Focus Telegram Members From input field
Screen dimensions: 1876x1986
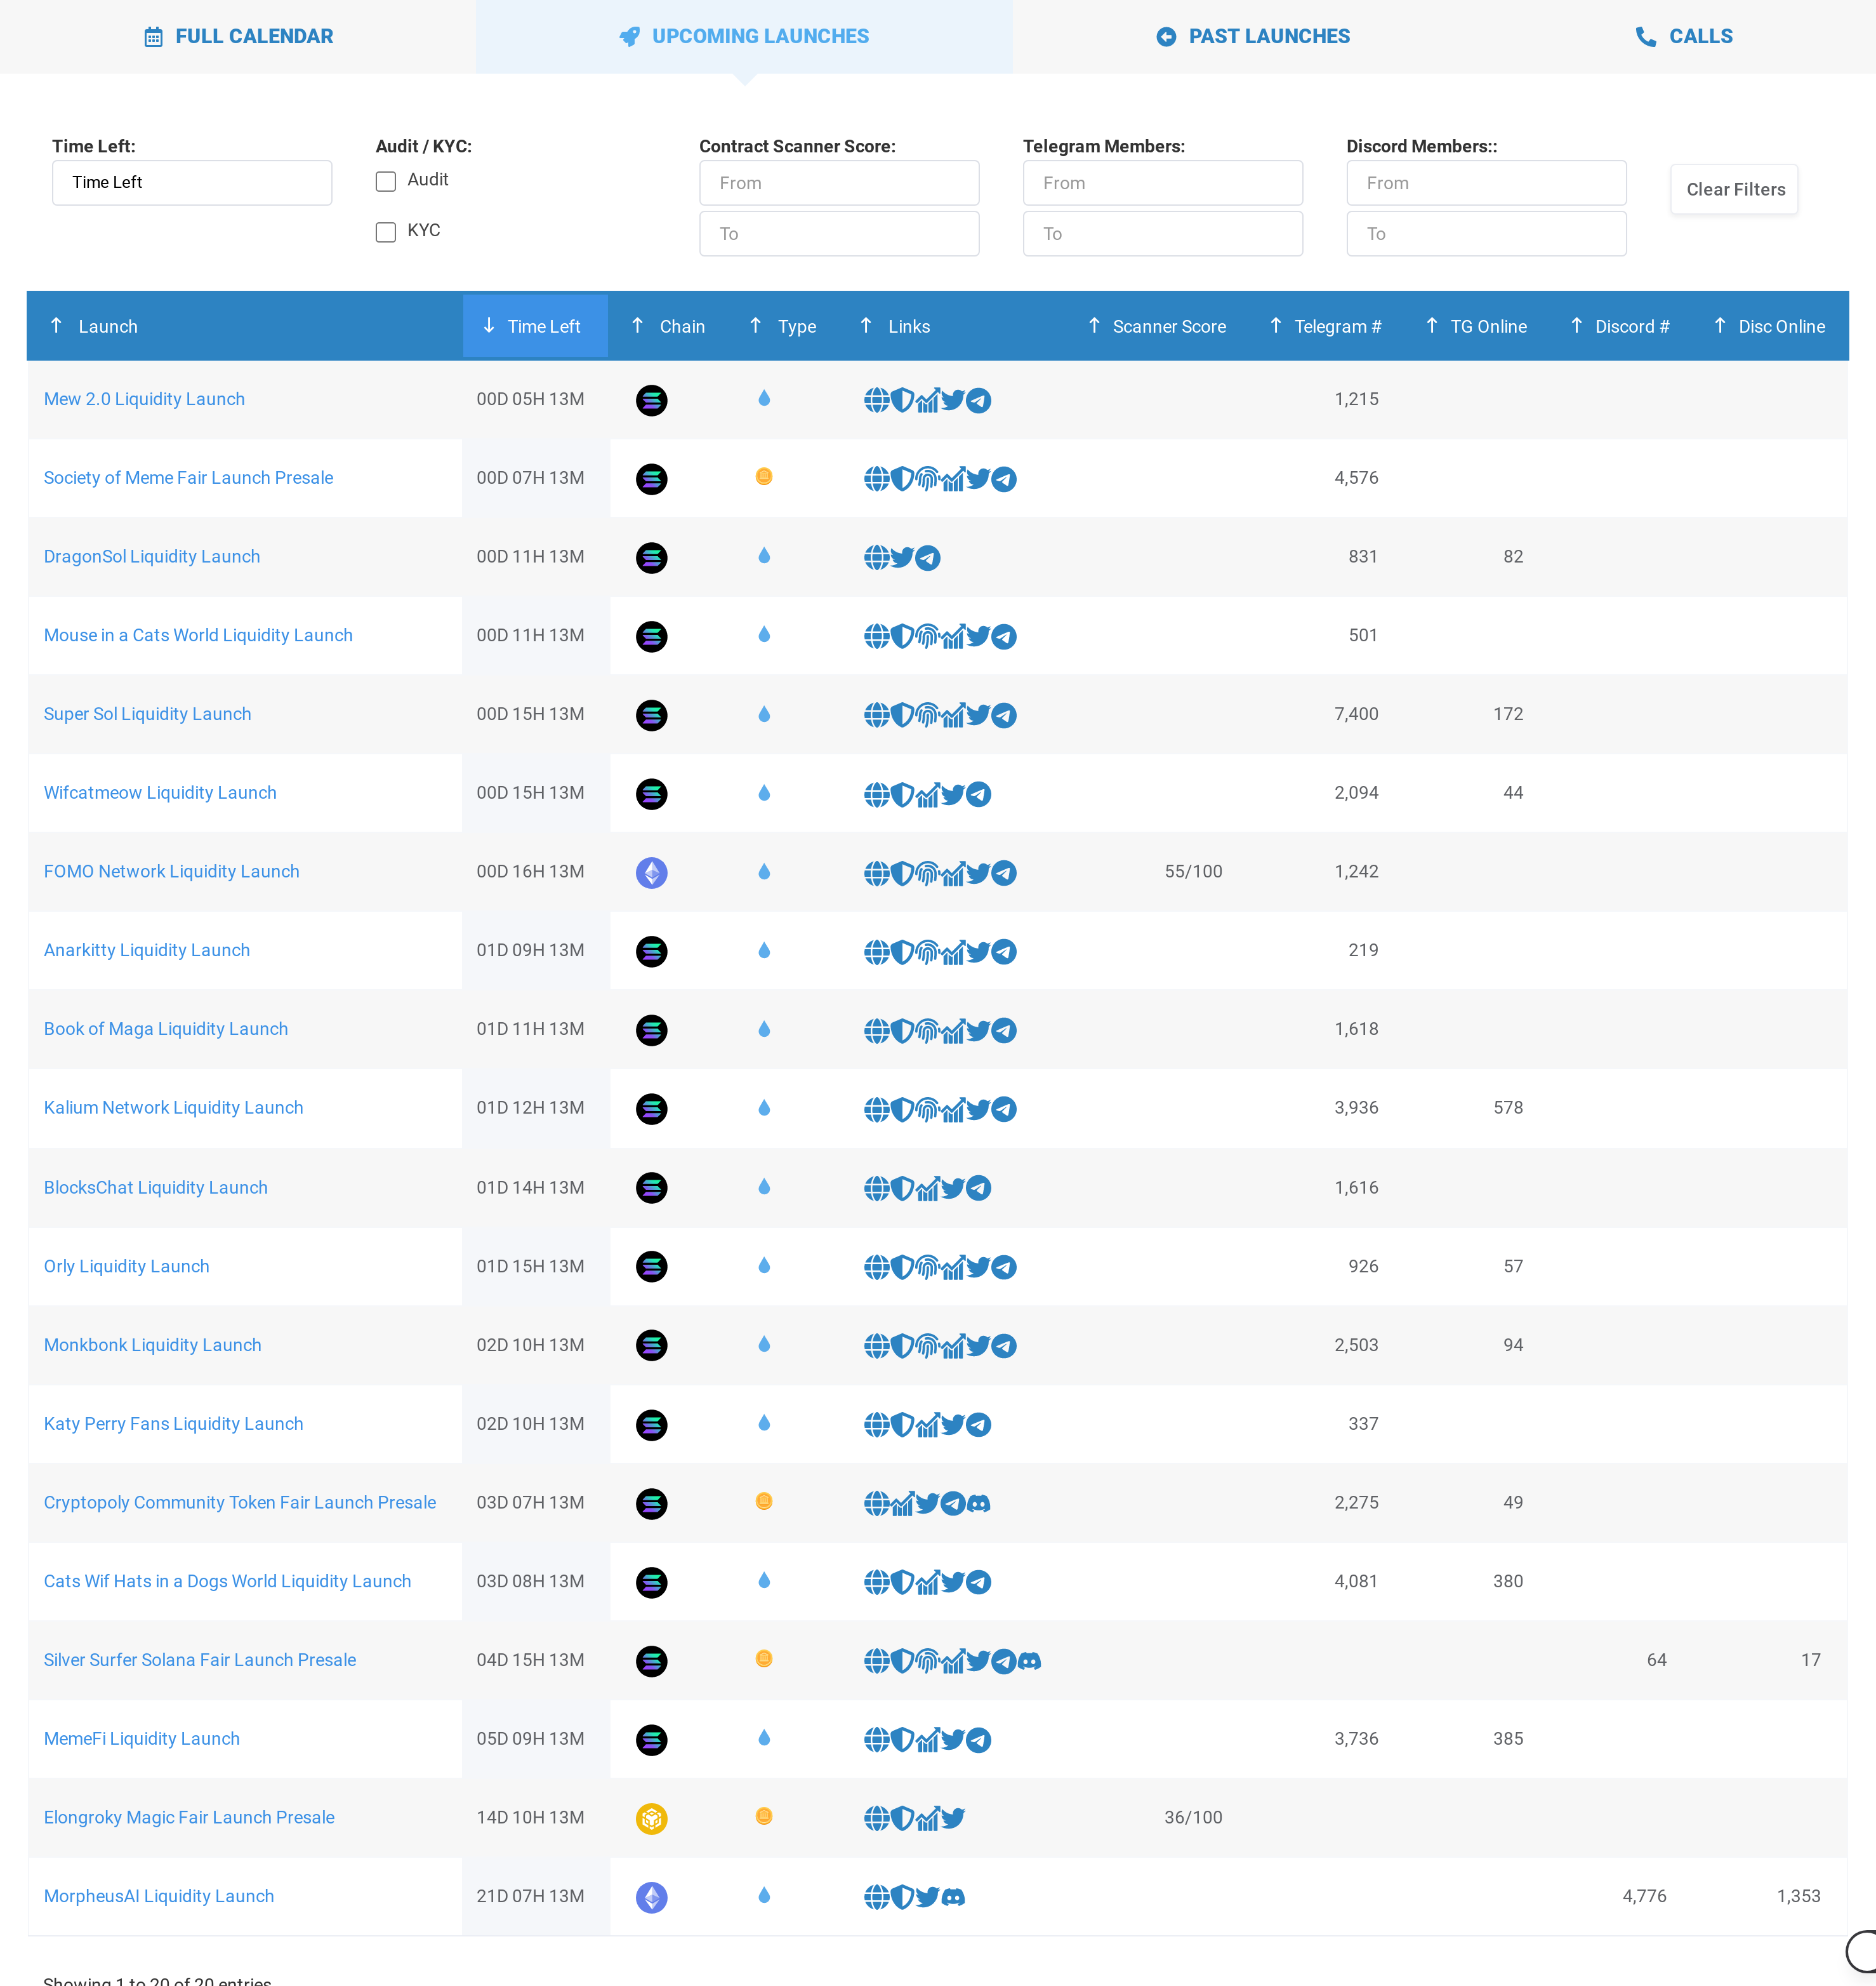[1162, 183]
